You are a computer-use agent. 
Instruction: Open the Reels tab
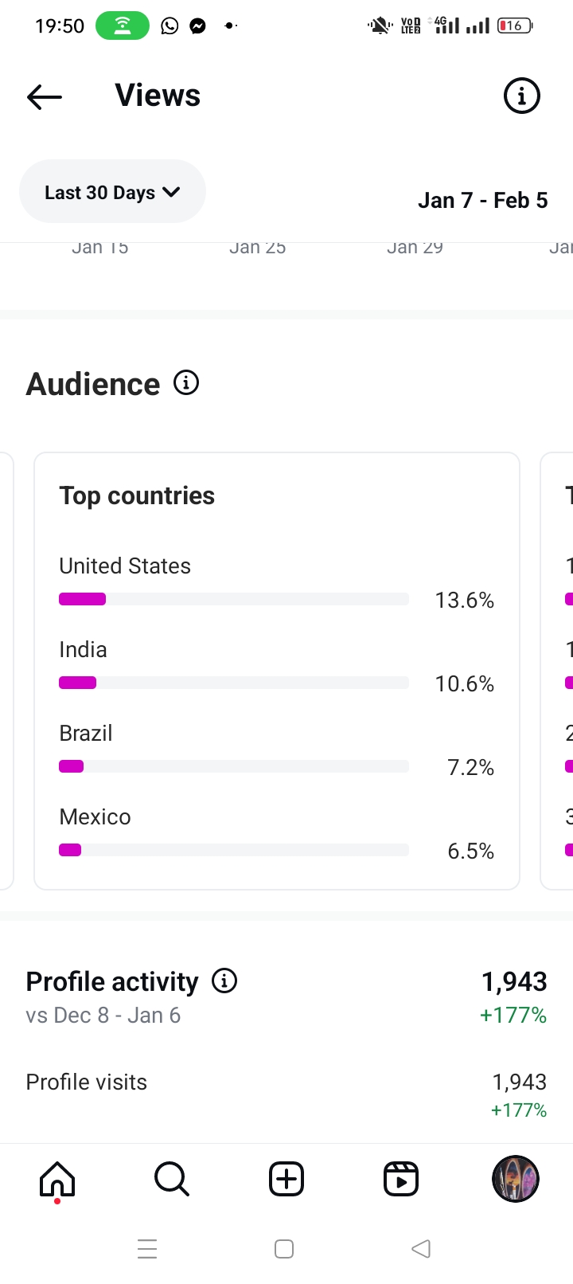(x=401, y=1179)
